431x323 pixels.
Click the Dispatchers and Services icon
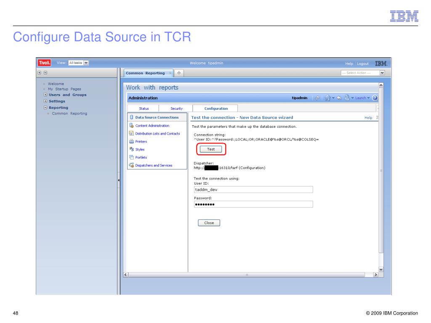point(131,165)
